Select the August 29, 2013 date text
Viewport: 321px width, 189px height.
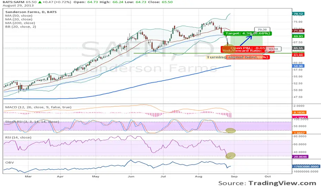[18, 5]
